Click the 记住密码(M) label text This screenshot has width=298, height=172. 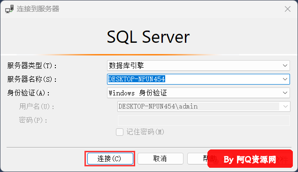coord(145,132)
